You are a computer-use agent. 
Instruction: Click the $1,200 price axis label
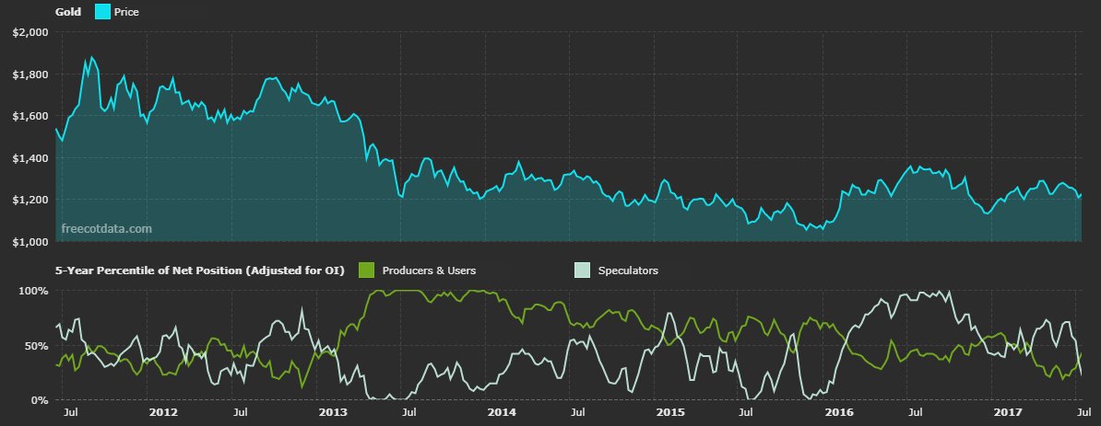[x=30, y=200]
